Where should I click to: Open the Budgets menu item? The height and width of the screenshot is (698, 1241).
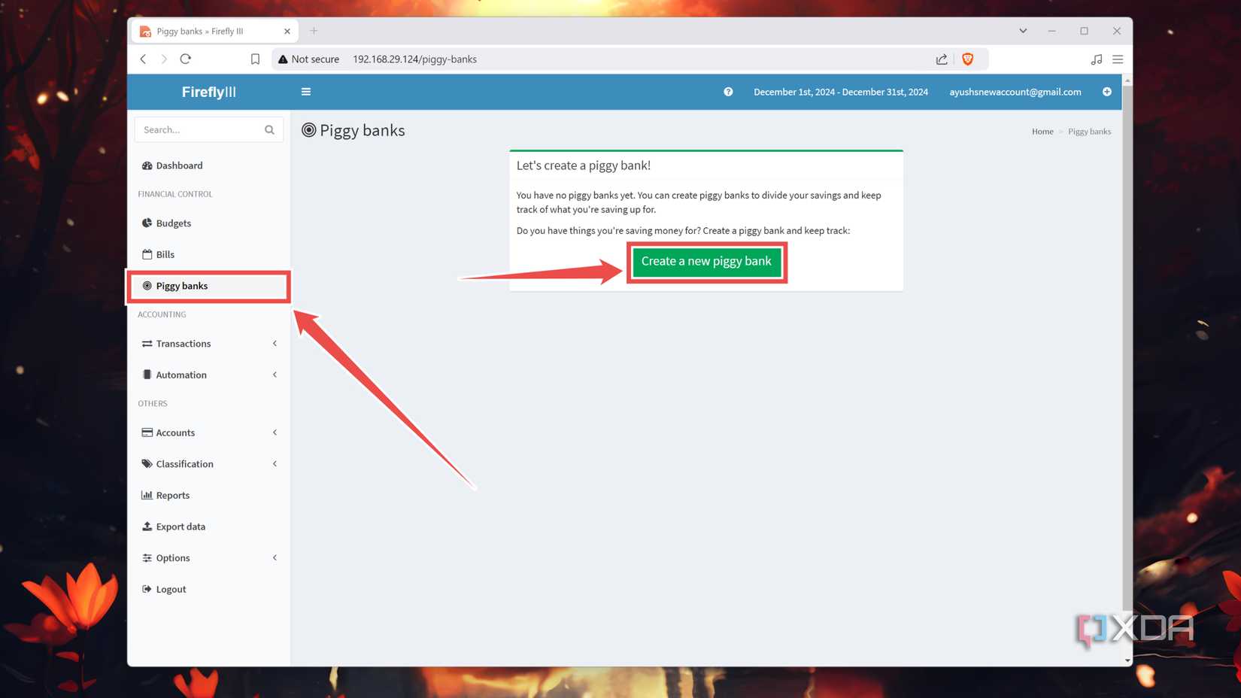pos(208,223)
